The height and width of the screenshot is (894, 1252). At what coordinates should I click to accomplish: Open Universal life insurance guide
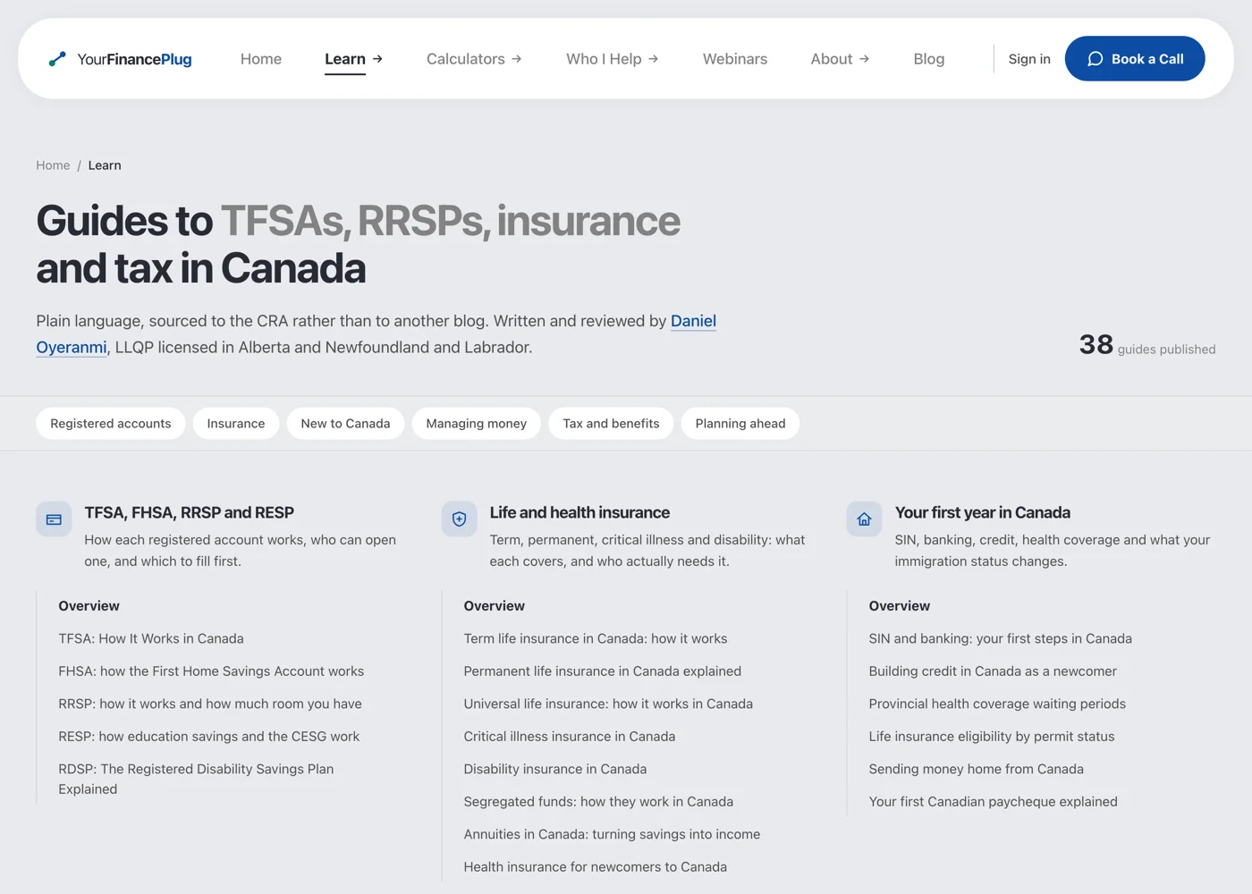coord(608,704)
